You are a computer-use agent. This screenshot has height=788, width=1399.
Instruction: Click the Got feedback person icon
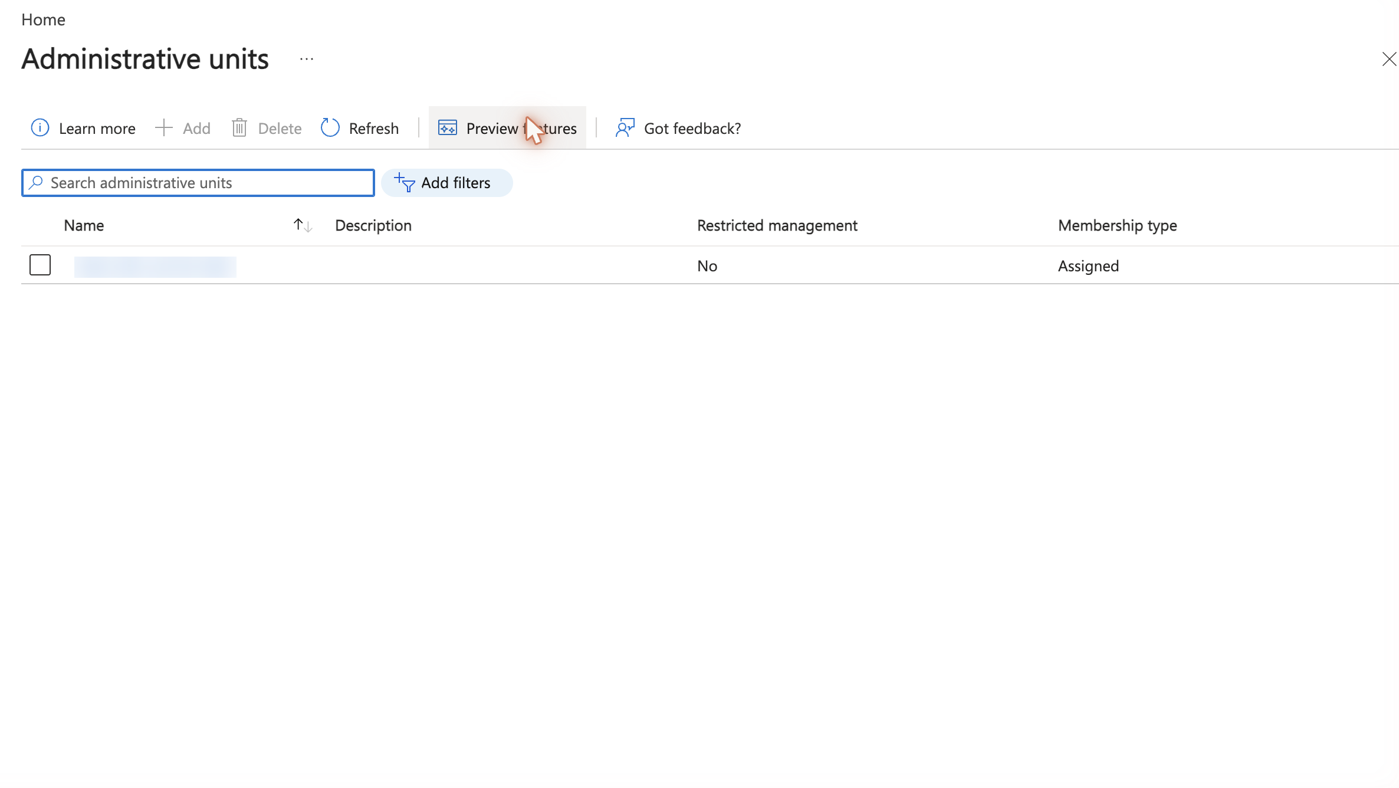point(625,127)
